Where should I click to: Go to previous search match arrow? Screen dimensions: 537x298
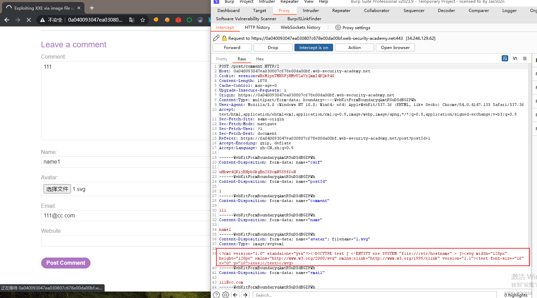[235, 295]
